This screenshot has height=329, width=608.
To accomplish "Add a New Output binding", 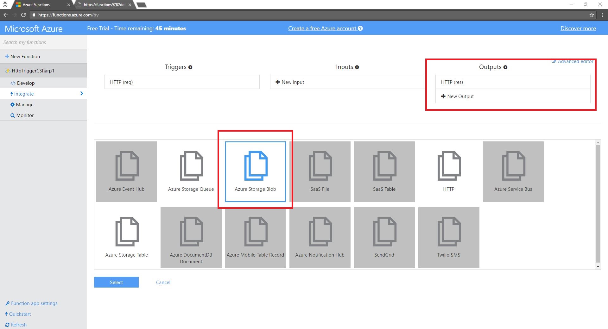I will (x=460, y=96).
